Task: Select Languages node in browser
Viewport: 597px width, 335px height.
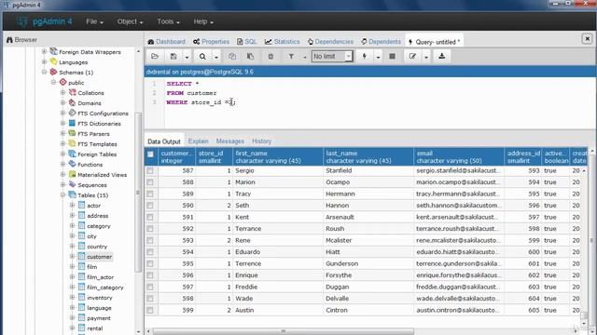Action: 73,62
